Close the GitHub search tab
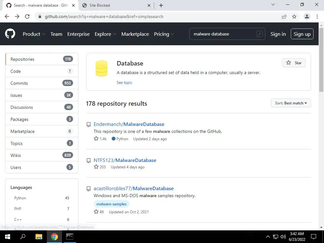Viewport: 324px width, 243px height. click(73, 5)
